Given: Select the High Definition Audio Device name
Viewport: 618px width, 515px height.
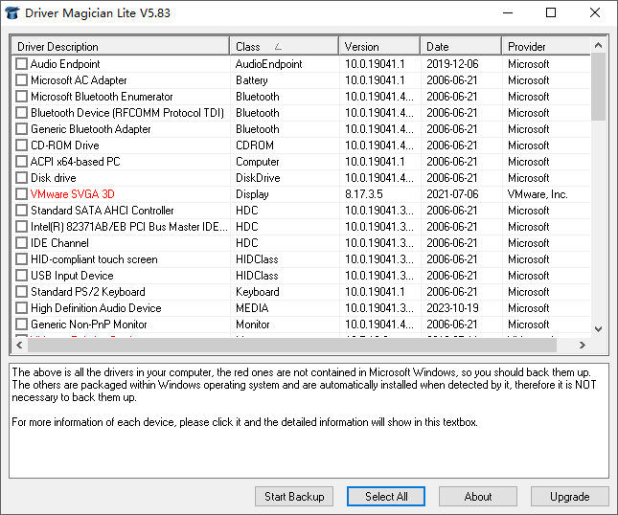Looking at the screenshot, I should [x=96, y=308].
